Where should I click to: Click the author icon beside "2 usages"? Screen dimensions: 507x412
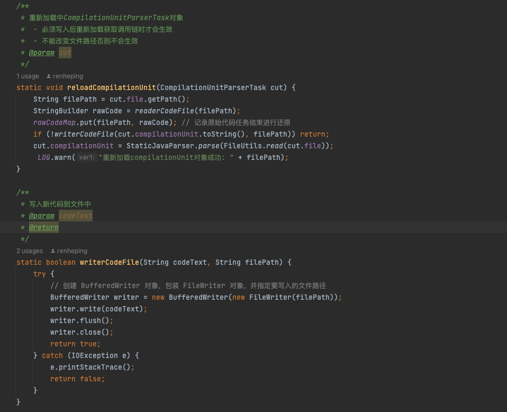tap(53, 251)
